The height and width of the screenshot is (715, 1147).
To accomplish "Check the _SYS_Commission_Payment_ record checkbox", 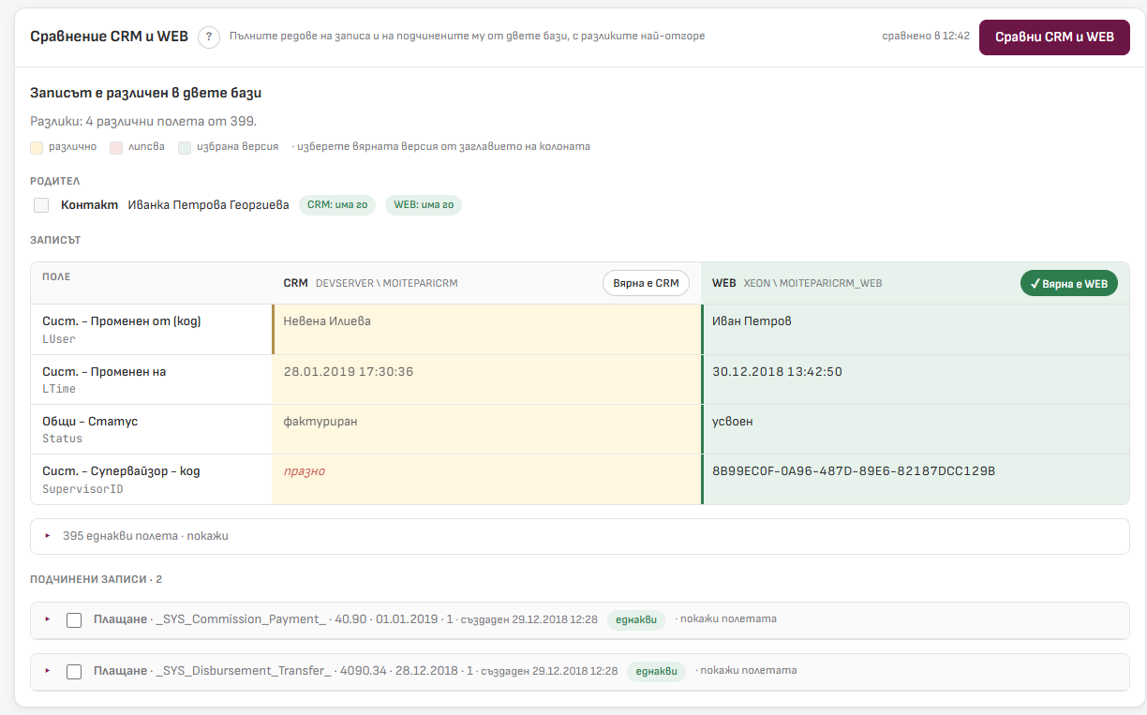I will pos(74,620).
